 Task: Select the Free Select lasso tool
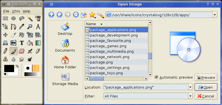[x=22, y=18]
